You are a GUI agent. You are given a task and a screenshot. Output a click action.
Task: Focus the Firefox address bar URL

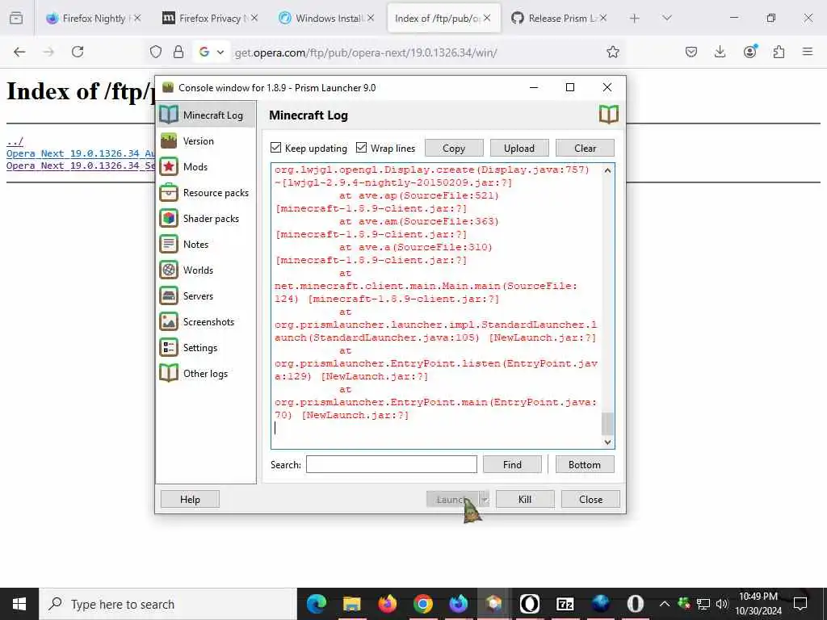coord(366,52)
